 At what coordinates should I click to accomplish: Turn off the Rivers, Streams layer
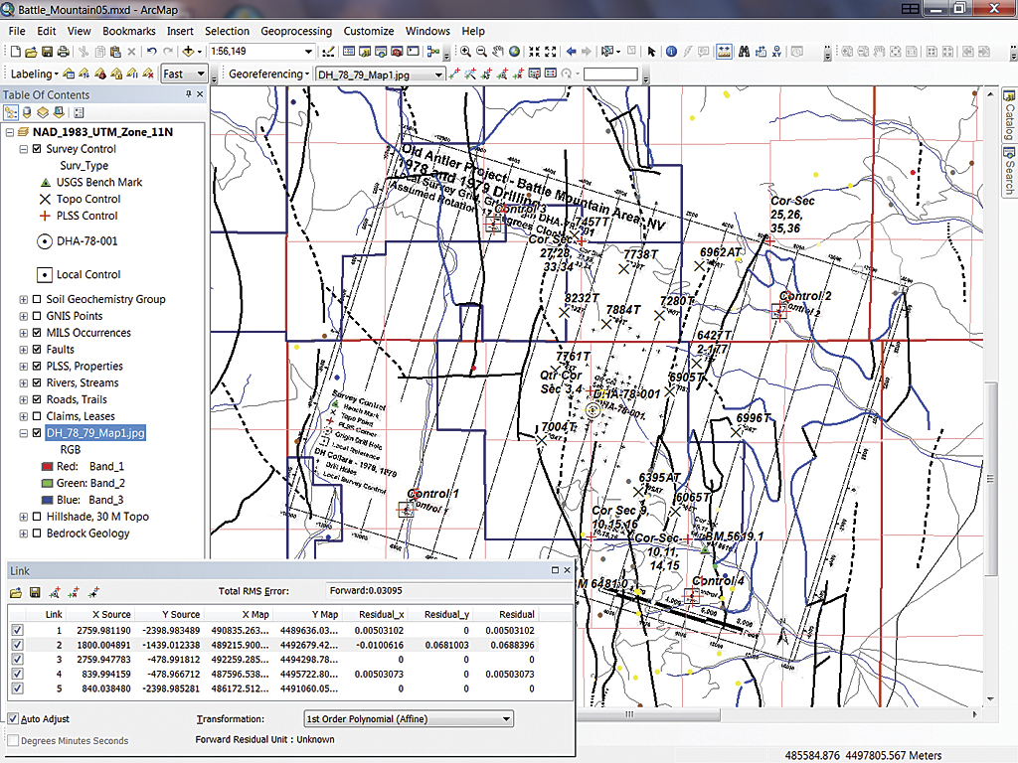[37, 382]
